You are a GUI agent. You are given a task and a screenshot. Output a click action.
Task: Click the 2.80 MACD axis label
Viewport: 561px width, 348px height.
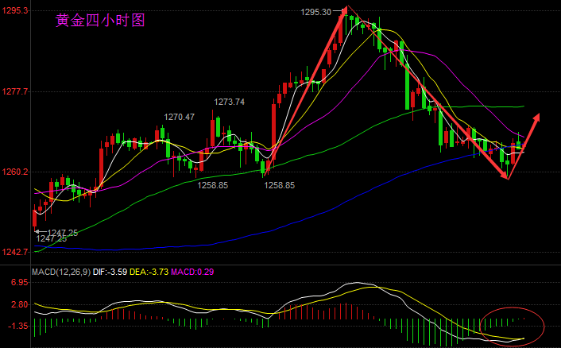point(20,305)
